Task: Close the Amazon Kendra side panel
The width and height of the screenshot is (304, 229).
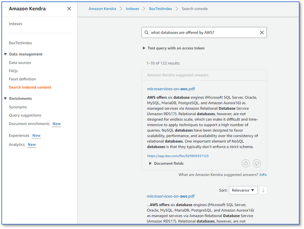Action: [x=69, y=9]
